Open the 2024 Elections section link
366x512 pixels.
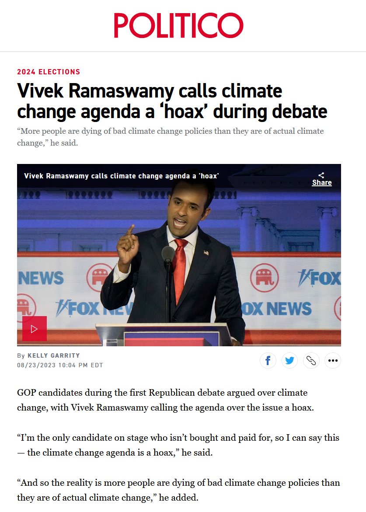pos(49,72)
